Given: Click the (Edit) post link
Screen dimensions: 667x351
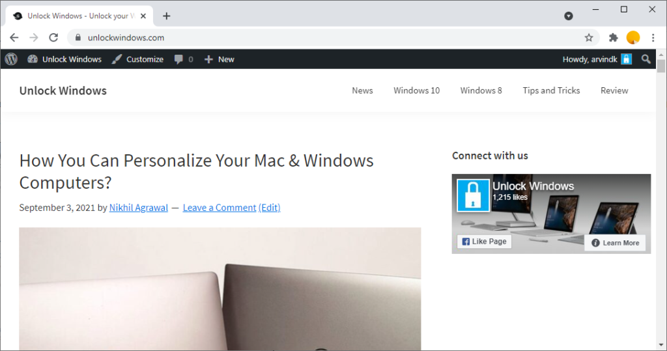Looking at the screenshot, I should (x=269, y=208).
